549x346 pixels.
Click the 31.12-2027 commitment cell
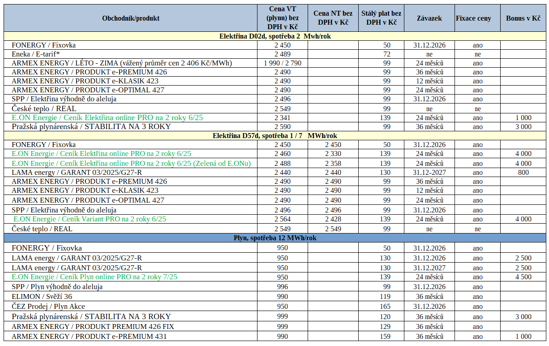point(429,173)
